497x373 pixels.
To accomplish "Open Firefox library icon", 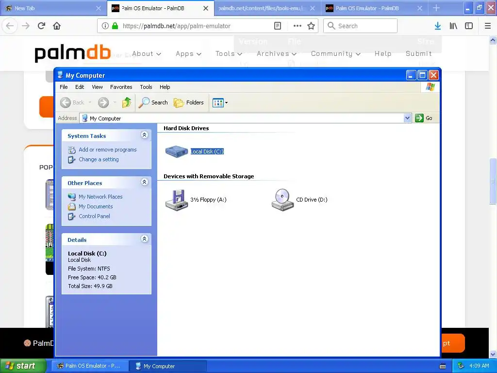I will tap(453, 26).
